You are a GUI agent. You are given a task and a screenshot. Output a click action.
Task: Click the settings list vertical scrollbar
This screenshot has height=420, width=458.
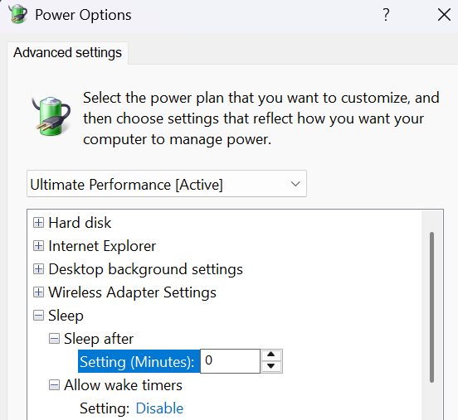point(431,307)
